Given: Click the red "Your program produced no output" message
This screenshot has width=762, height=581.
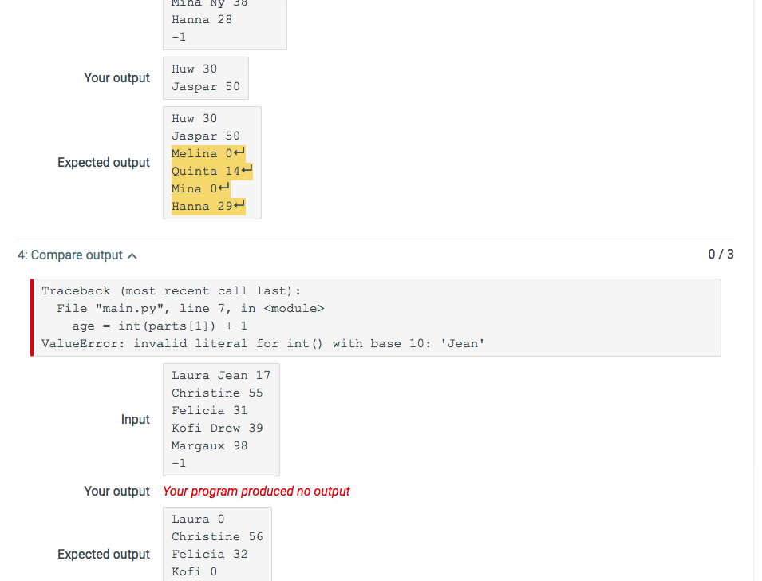Looking at the screenshot, I should pyautogui.click(x=256, y=491).
